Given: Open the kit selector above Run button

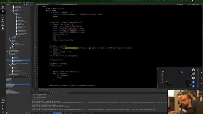Looking at the screenshot, I should click(x=3, y=100).
